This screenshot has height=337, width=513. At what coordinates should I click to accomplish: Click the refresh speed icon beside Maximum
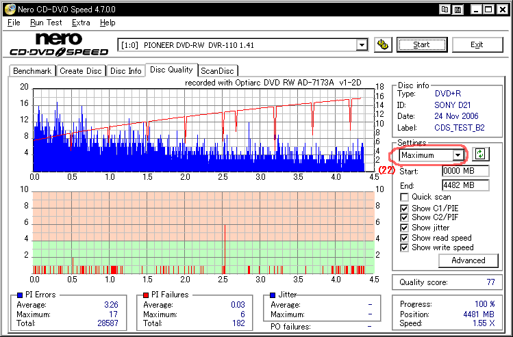point(480,154)
